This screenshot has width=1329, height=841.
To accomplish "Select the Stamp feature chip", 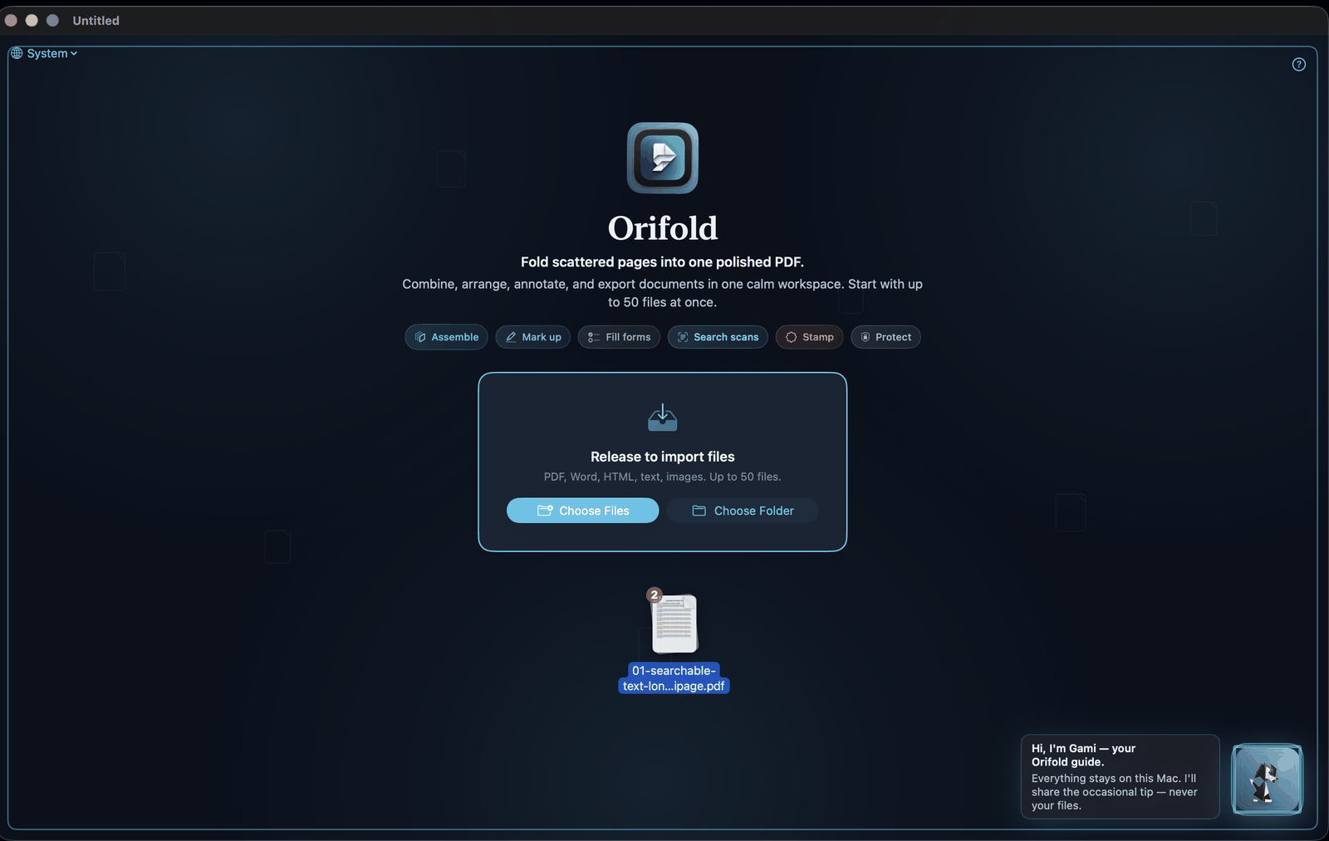I will pyautogui.click(x=810, y=337).
